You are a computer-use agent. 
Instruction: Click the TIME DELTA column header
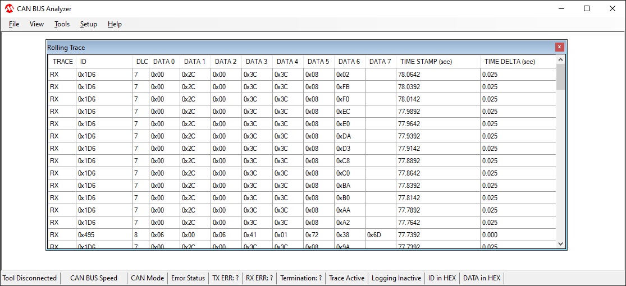510,62
